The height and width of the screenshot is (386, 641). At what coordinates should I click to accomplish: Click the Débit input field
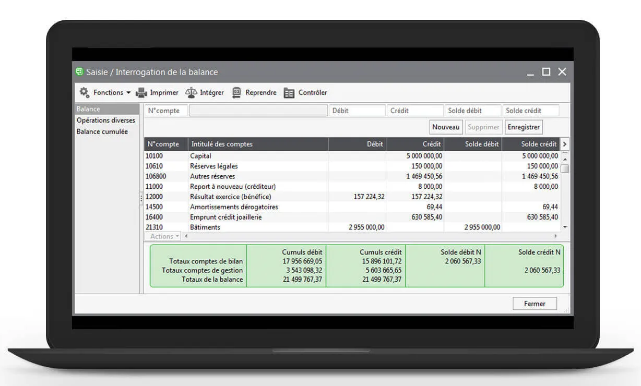357,111
